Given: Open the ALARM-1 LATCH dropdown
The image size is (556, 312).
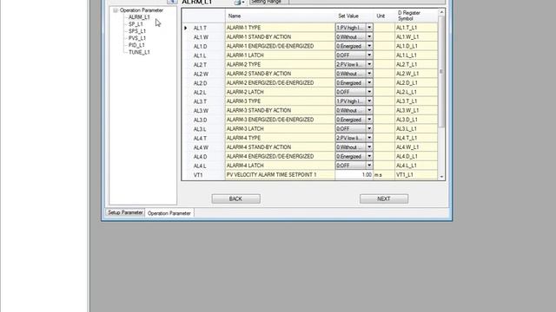Looking at the screenshot, I should (x=369, y=55).
